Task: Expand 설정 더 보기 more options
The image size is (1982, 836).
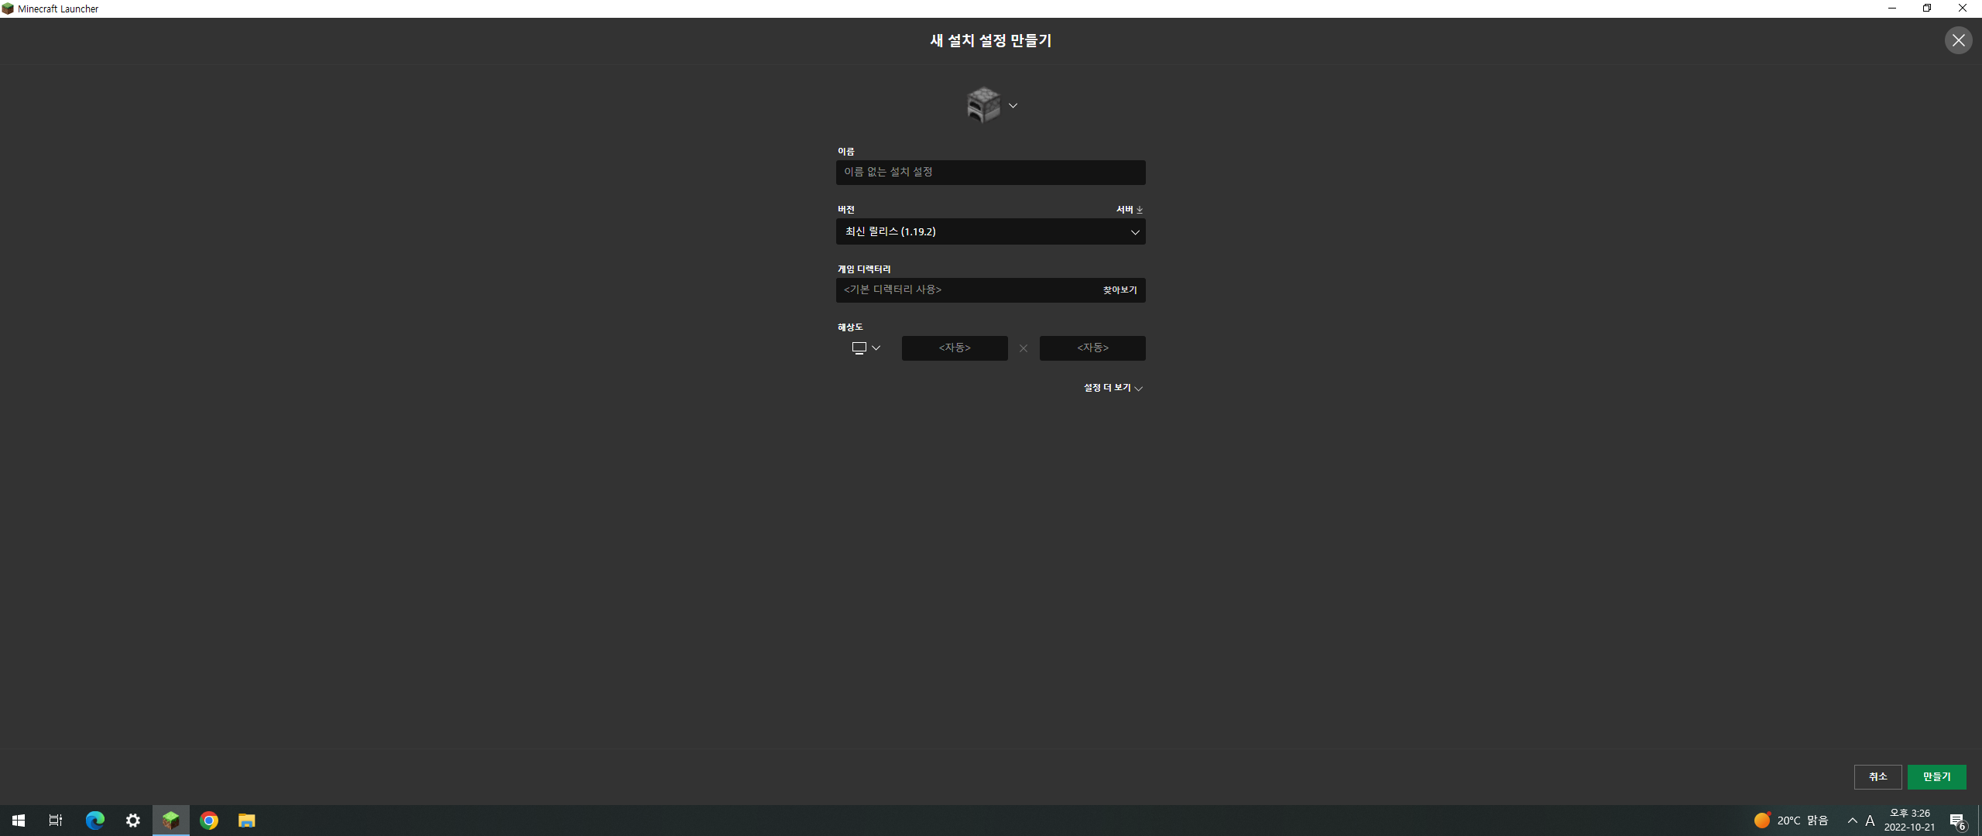Action: point(1113,388)
